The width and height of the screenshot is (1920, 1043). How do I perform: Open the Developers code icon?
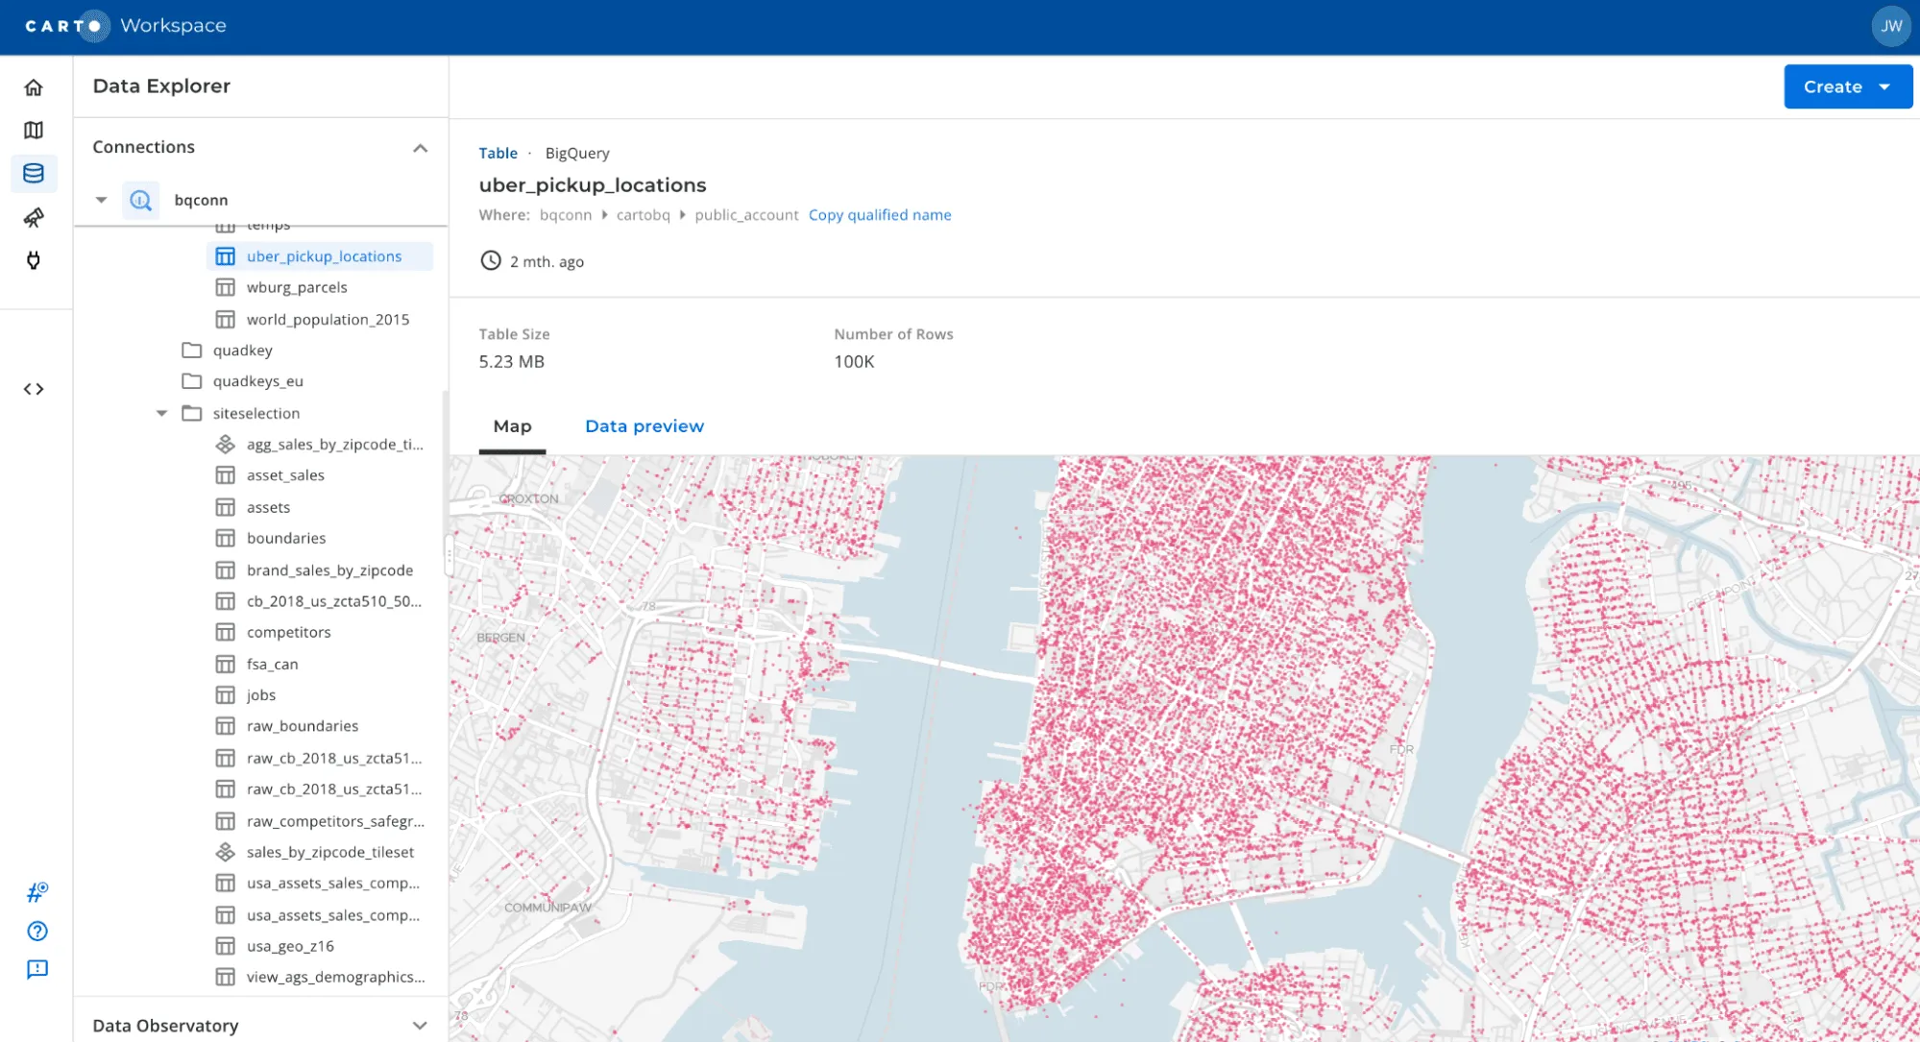pos(34,389)
